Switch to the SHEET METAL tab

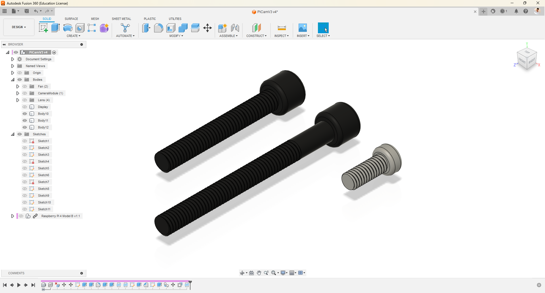click(x=121, y=19)
